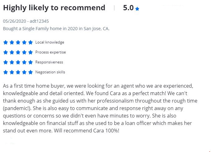Click the first star in Responsiveness row

point(5,62)
